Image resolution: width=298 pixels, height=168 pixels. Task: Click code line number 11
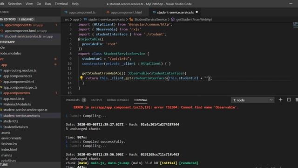click(69, 69)
